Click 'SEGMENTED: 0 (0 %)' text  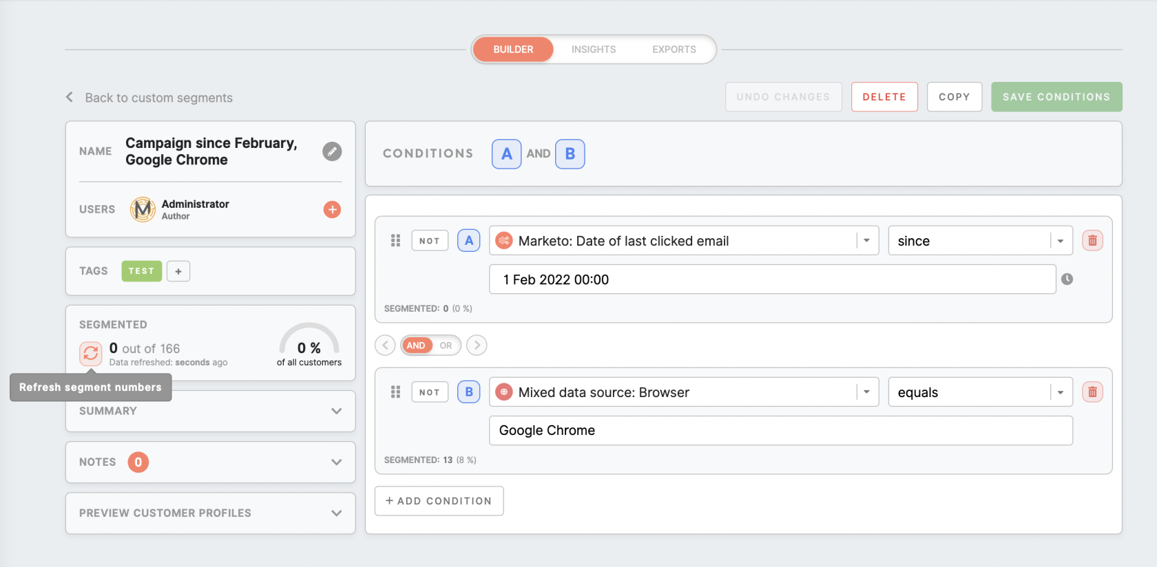(428, 308)
